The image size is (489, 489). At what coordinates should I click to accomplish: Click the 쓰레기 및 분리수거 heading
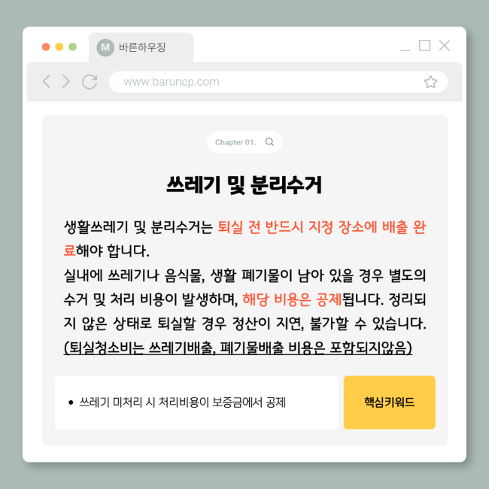[244, 185]
